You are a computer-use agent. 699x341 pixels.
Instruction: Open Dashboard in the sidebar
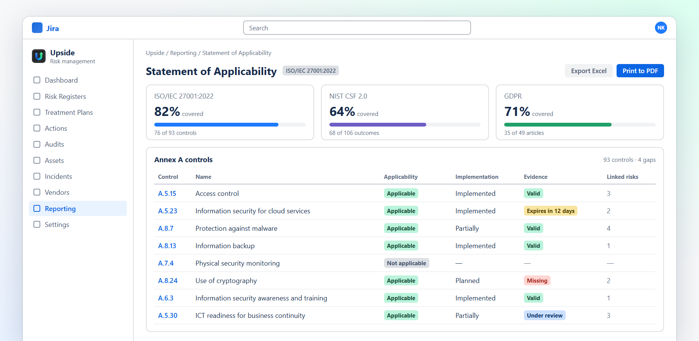pos(78,80)
